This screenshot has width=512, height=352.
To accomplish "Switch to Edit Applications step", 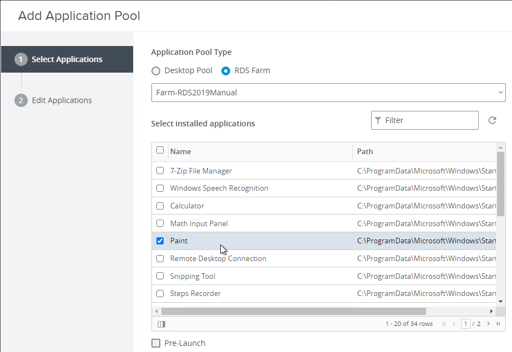I will point(62,100).
